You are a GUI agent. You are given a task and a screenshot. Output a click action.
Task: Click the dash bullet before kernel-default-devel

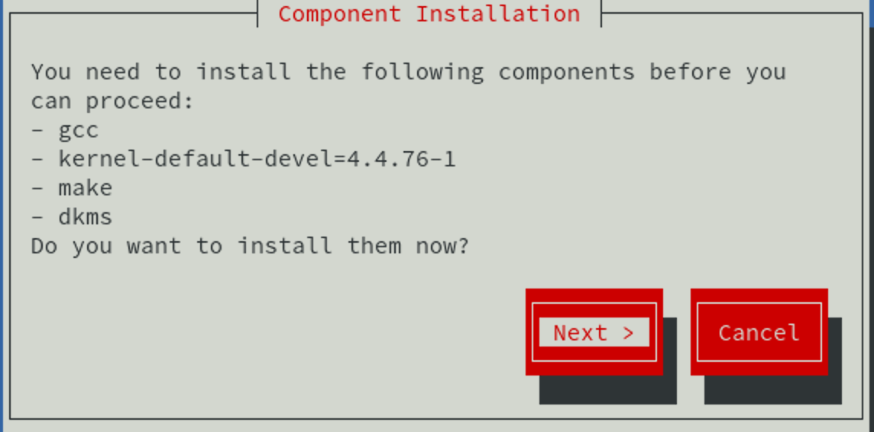pyautogui.click(x=38, y=160)
